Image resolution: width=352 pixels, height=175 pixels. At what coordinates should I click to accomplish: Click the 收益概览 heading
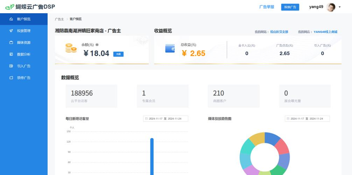click(x=163, y=31)
